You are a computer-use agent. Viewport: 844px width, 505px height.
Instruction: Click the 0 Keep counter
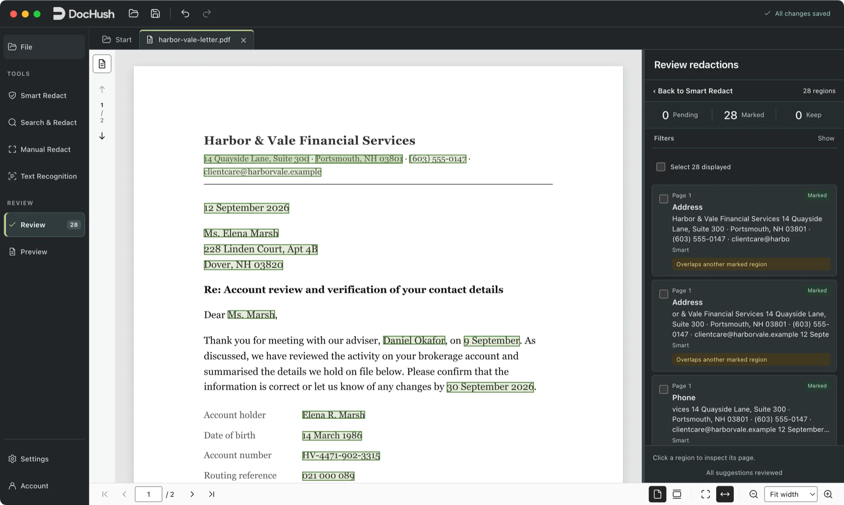coord(808,115)
